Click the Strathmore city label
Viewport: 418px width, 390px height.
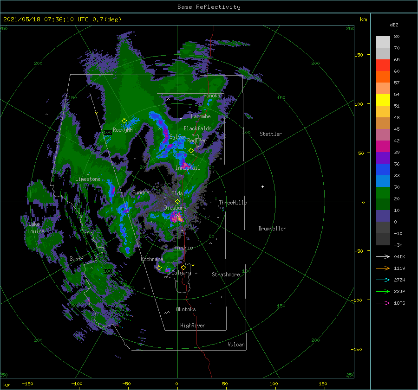click(226, 275)
